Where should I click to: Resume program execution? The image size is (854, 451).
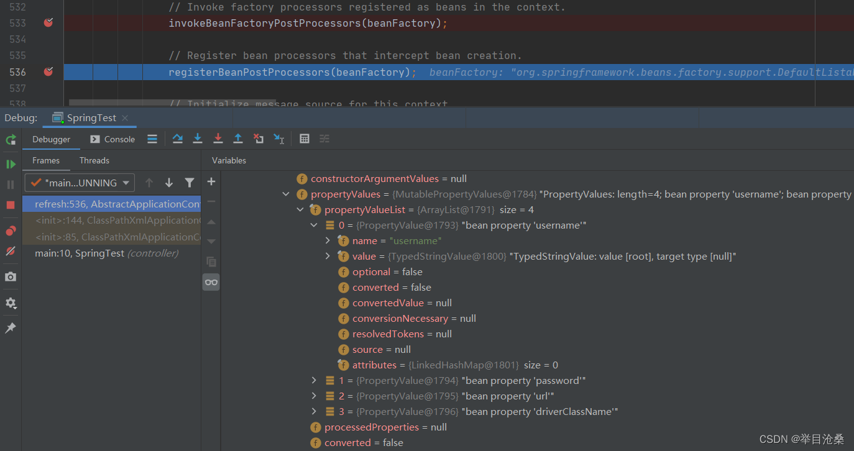click(11, 164)
